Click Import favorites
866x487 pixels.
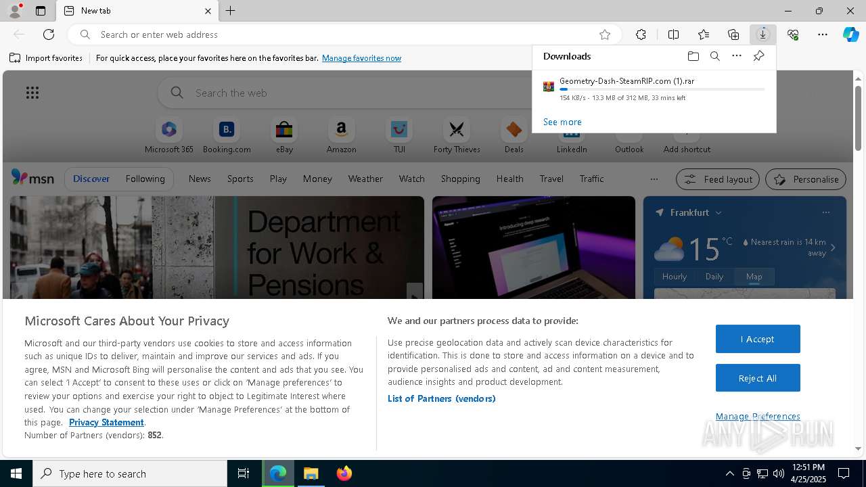(x=46, y=58)
